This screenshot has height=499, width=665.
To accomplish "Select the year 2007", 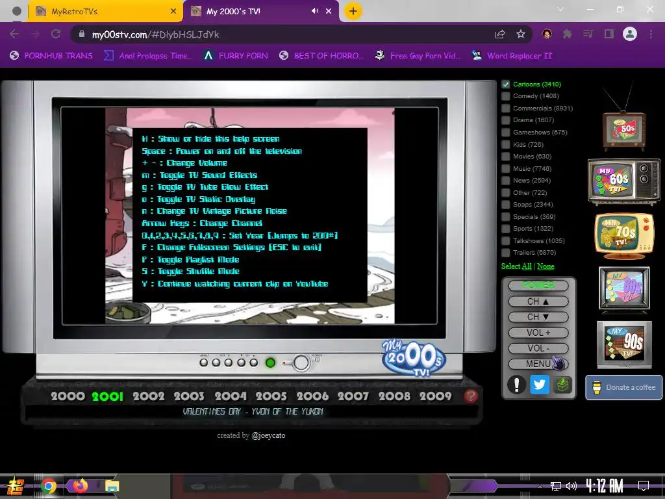I will [353, 396].
